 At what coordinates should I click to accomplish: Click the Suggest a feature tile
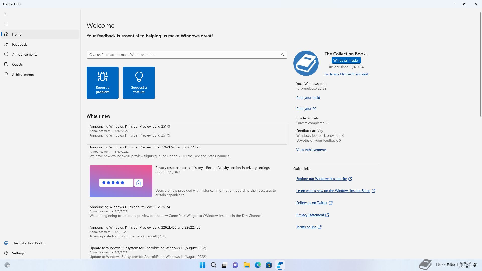pyautogui.click(x=139, y=83)
